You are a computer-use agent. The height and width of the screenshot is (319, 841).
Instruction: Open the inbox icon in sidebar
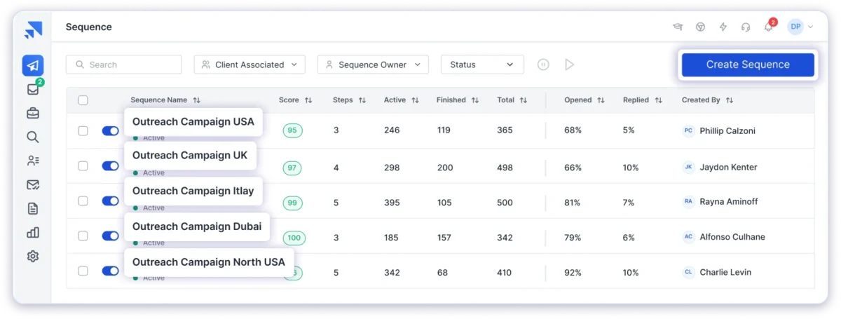coord(33,90)
